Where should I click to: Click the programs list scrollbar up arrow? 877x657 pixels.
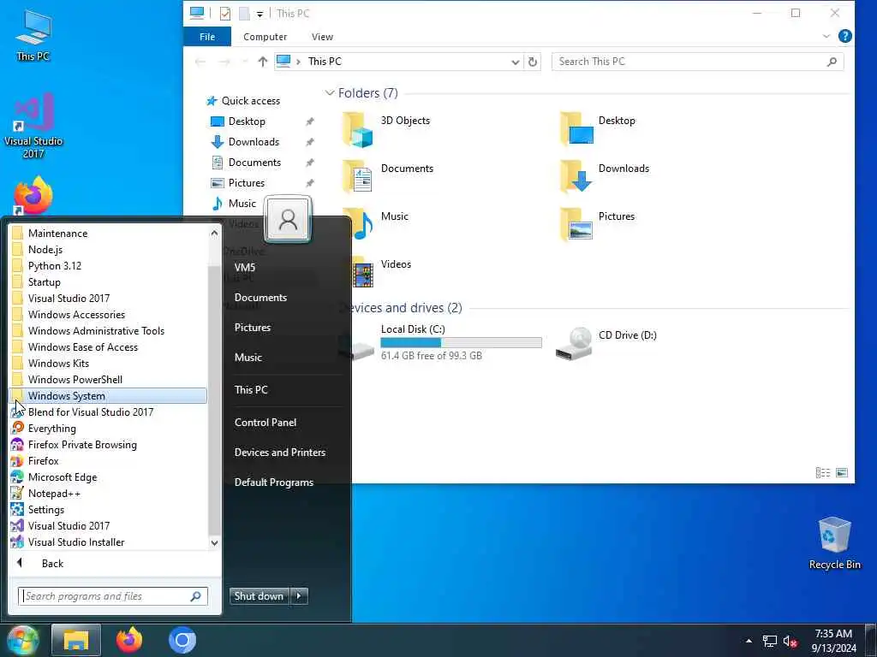pos(214,233)
